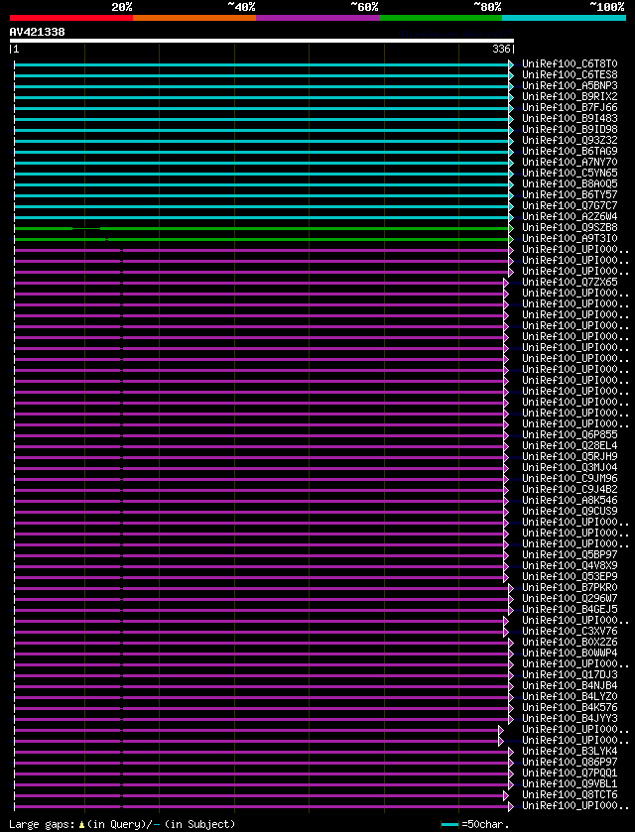Viewport: 635px width, 832px height.
Task: Open hit UniRef100_C6TES8
Action: (570, 74)
